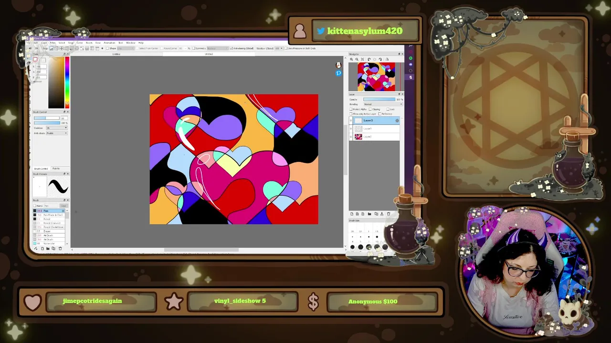This screenshot has width=611, height=343.
Task: Hide Layer3 with its visibility dot
Action: pyautogui.click(x=351, y=121)
